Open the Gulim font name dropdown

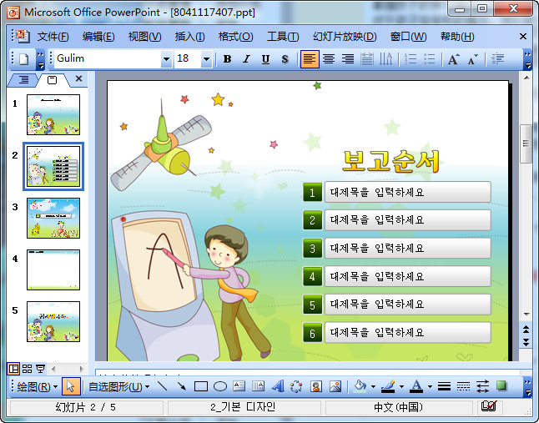pos(166,59)
